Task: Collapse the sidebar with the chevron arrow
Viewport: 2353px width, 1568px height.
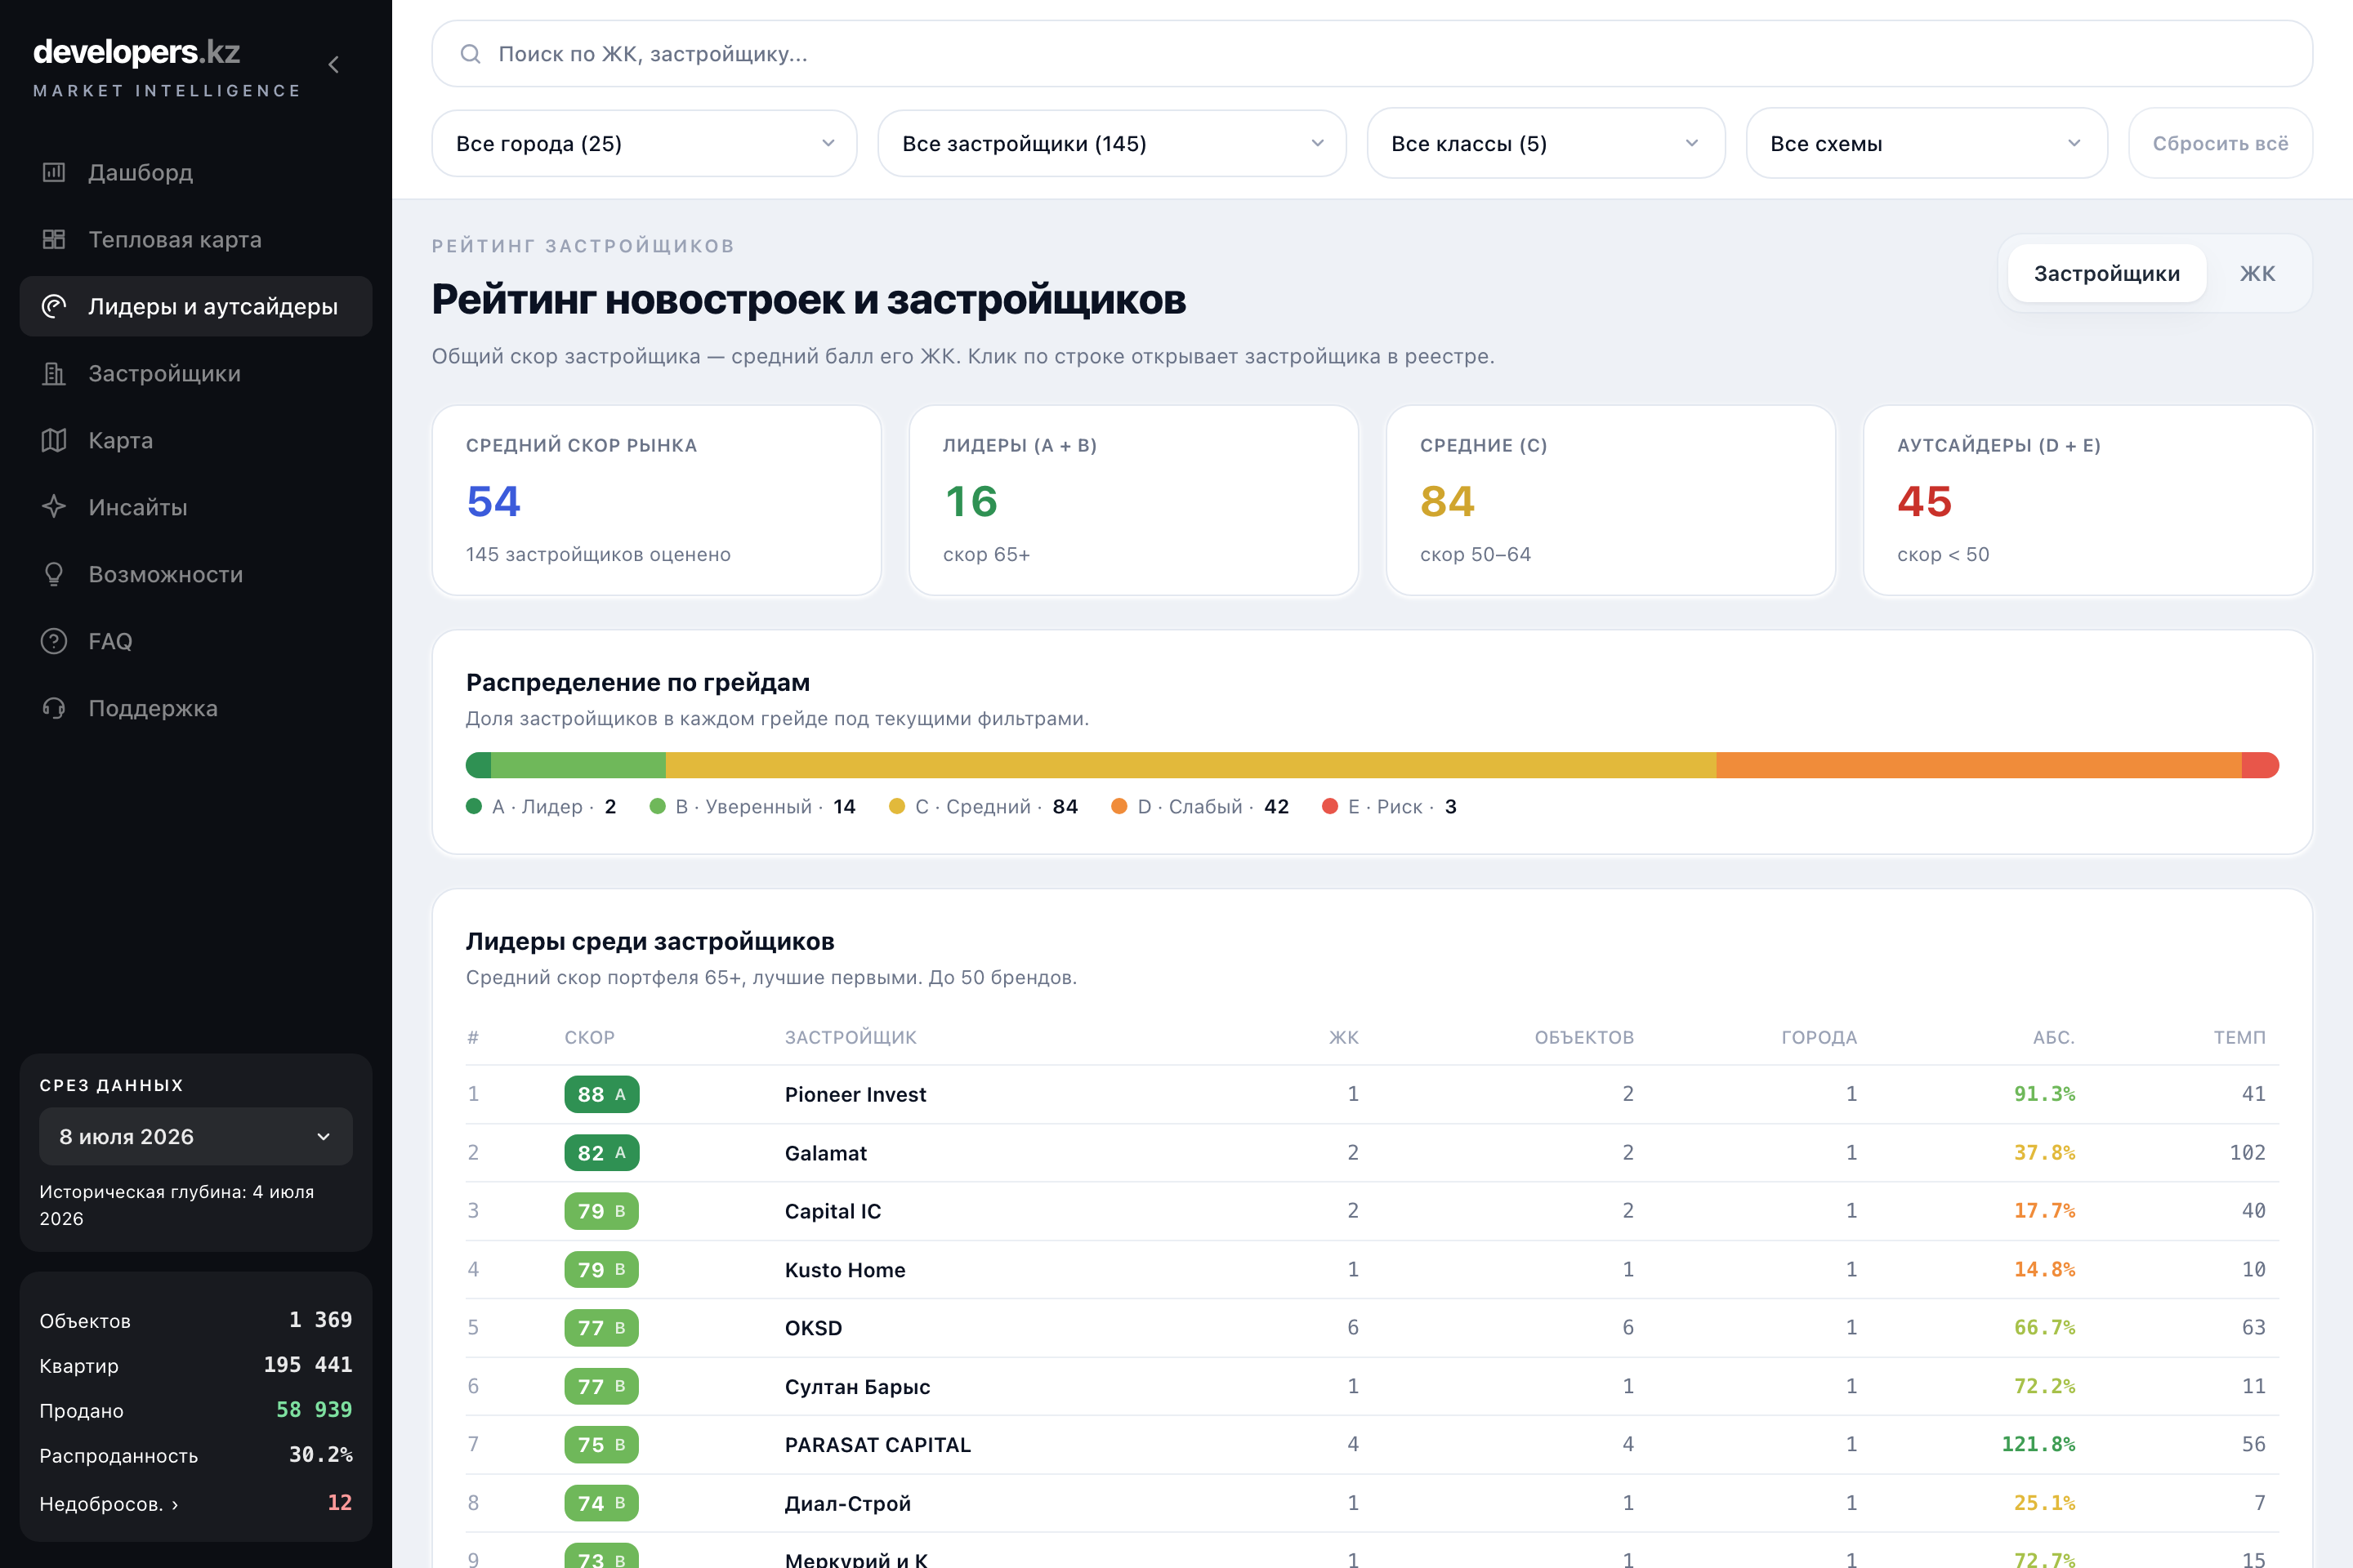Action: [x=334, y=65]
